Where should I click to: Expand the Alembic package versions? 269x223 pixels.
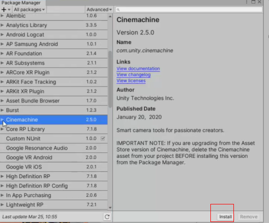click(x=2, y=16)
